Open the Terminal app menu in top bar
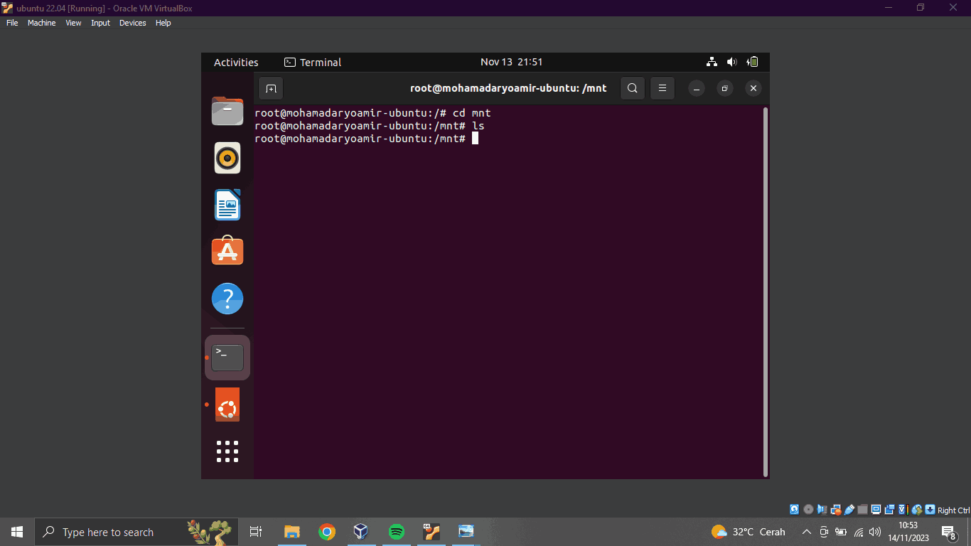971x546 pixels. click(x=313, y=63)
